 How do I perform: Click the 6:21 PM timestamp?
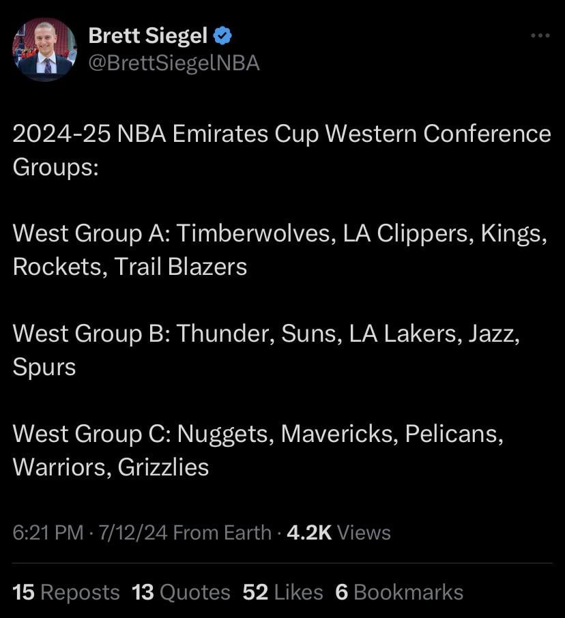pos(48,533)
